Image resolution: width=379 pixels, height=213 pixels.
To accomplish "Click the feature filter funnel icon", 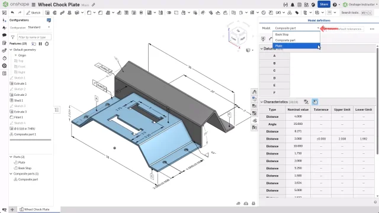I will click(x=12, y=37).
